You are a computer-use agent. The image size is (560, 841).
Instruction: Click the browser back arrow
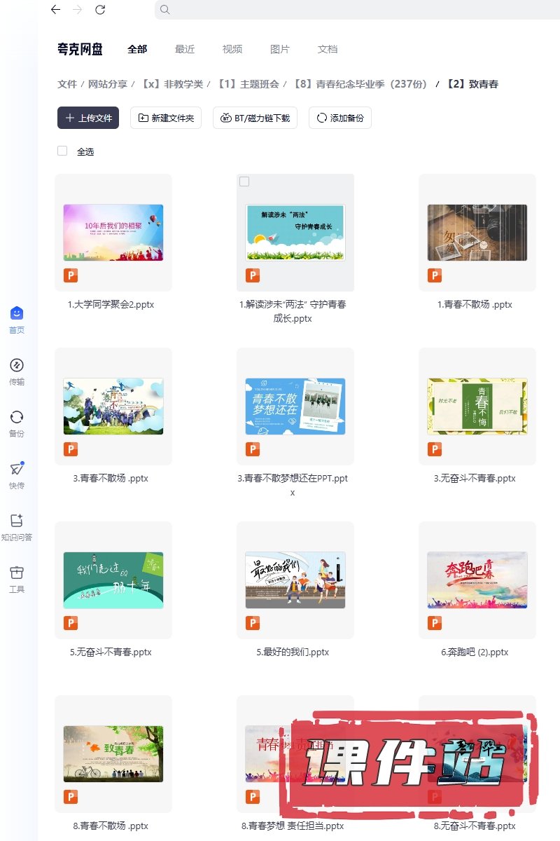pos(56,10)
